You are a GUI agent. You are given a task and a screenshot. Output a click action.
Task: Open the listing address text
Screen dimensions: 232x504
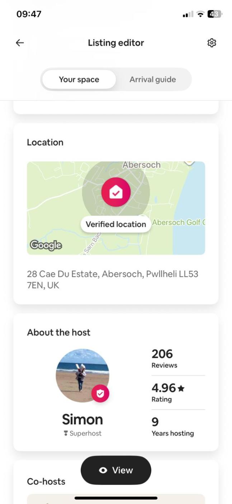112,280
